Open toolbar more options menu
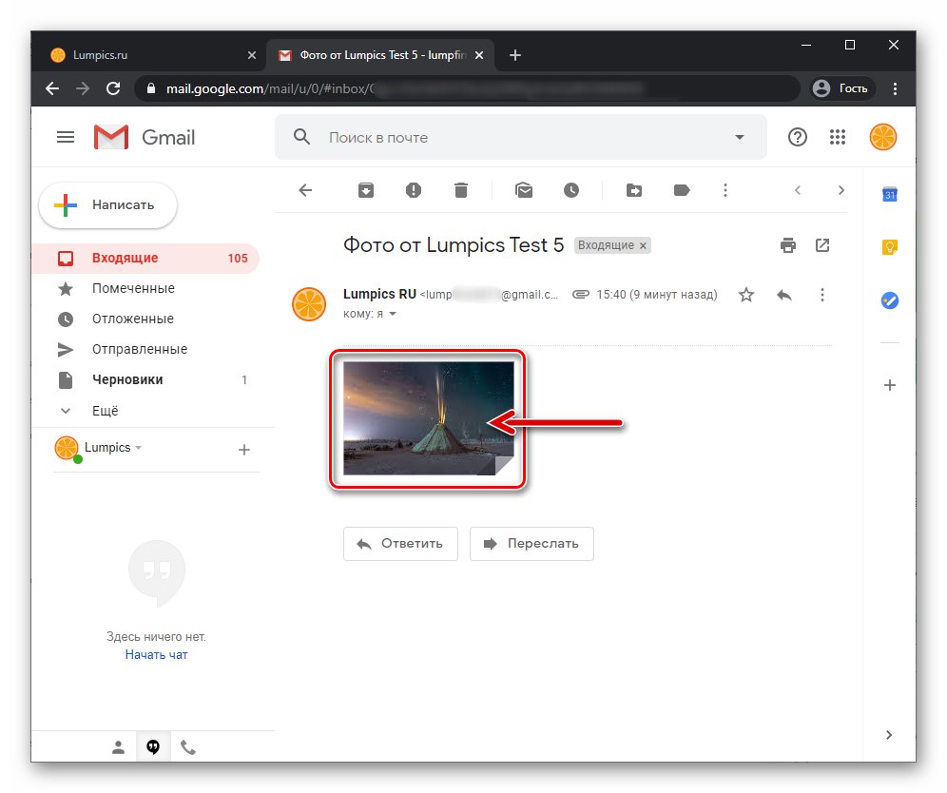Viewport: 947px width, 793px height. click(725, 190)
